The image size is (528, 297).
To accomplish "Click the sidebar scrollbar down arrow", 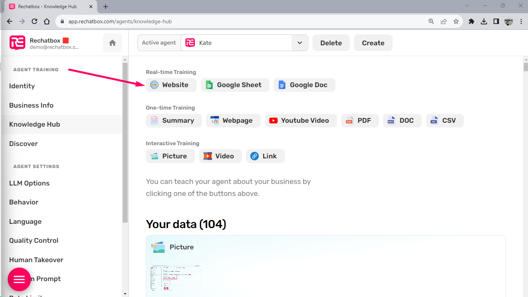I will coord(125,294).
